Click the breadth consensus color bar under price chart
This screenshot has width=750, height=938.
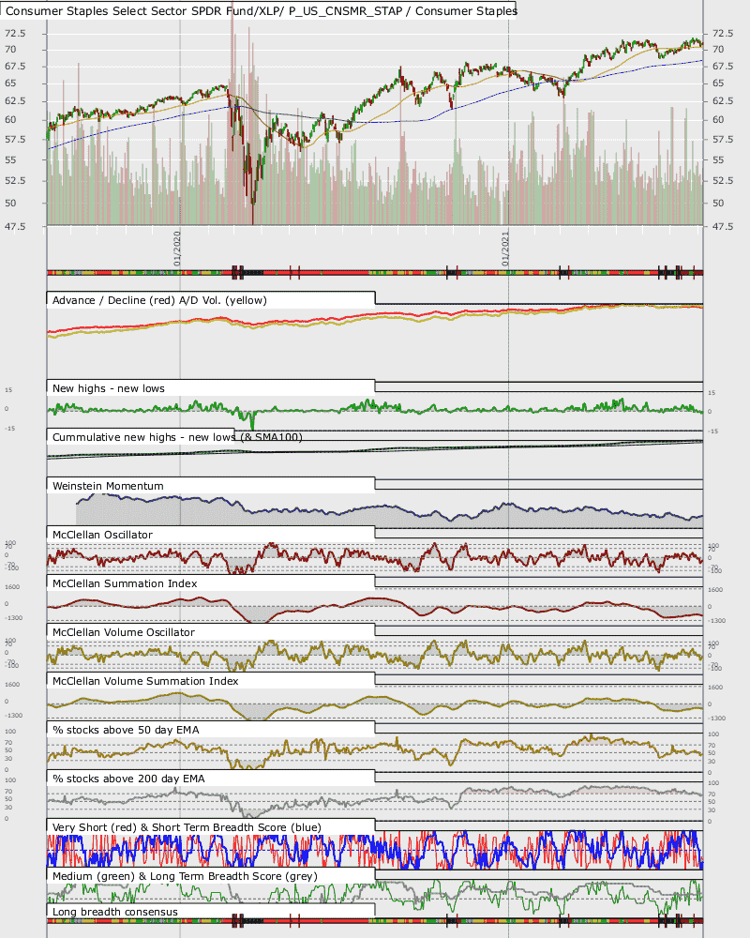[x=375, y=273]
